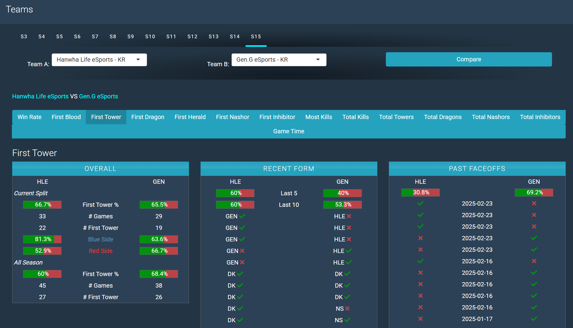This screenshot has width=573, height=328.
Task: Show the First Inhibitor statistics tab
Action: pyautogui.click(x=277, y=117)
